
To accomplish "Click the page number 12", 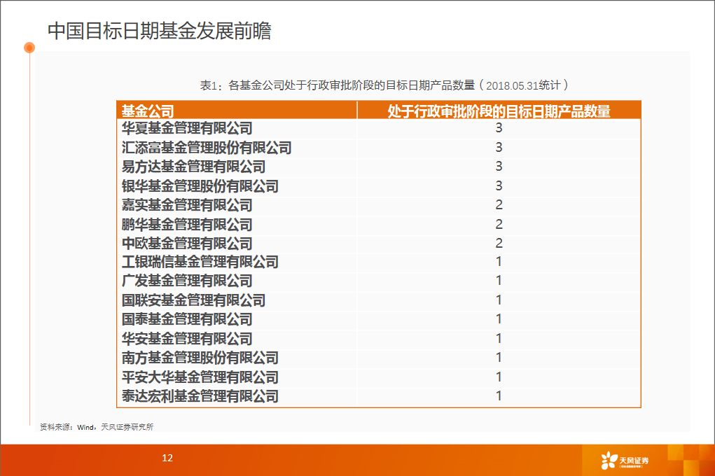I will pyautogui.click(x=167, y=458).
